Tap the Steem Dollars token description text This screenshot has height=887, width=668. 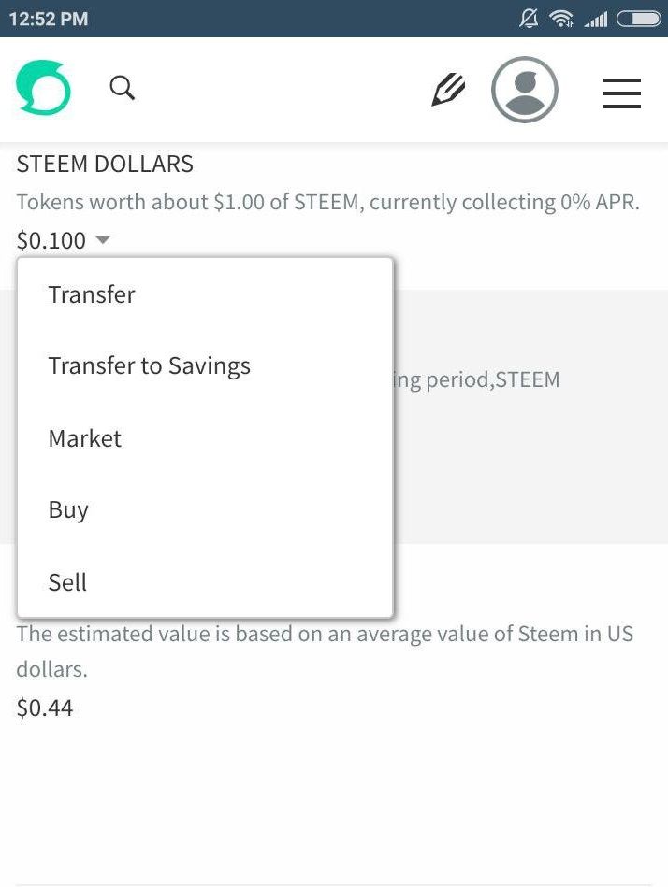(327, 202)
